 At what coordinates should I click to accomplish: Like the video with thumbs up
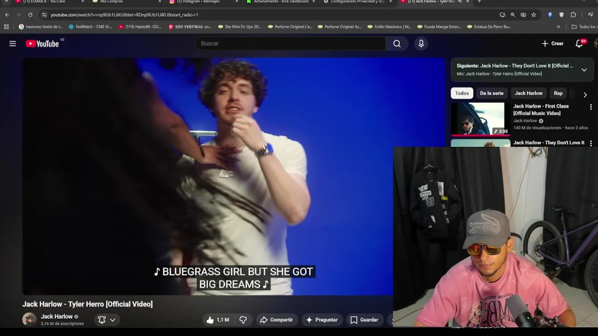pyautogui.click(x=217, y=320)
